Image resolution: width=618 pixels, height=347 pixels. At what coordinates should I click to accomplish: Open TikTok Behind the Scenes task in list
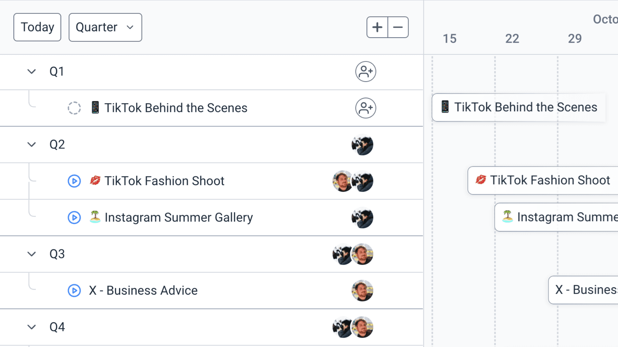[176, 108]
